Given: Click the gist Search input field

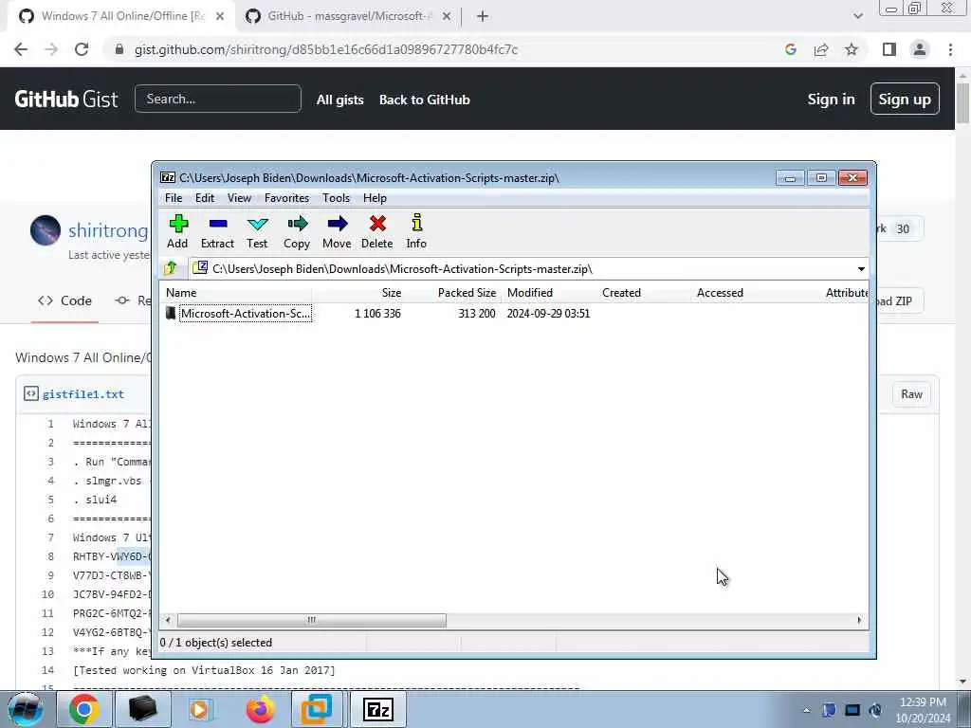Looking at the screenshot, I should pos(218,99).
